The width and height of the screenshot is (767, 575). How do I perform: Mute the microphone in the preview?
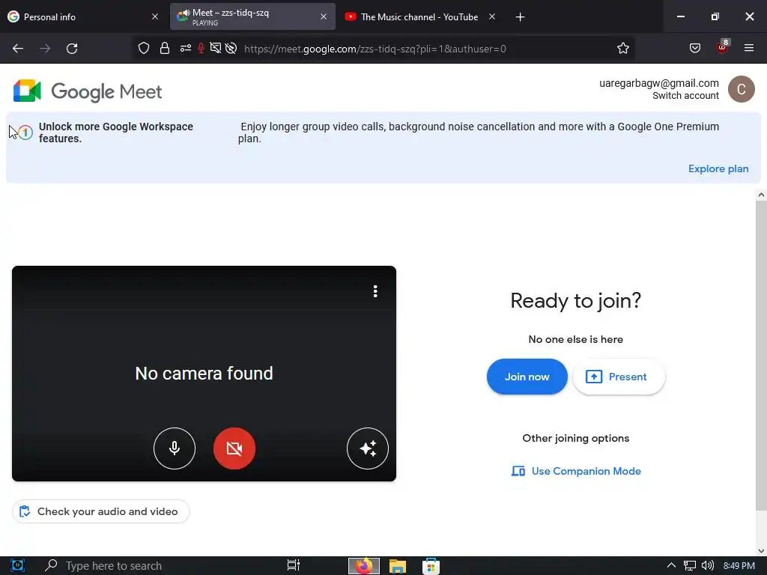tap(174, 448)
